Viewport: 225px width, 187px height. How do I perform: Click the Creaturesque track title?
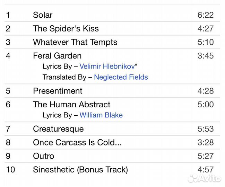[58, 129]
